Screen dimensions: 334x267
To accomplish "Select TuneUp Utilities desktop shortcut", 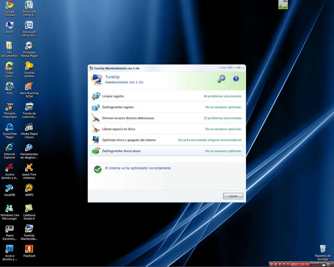I will click(29, 70).
